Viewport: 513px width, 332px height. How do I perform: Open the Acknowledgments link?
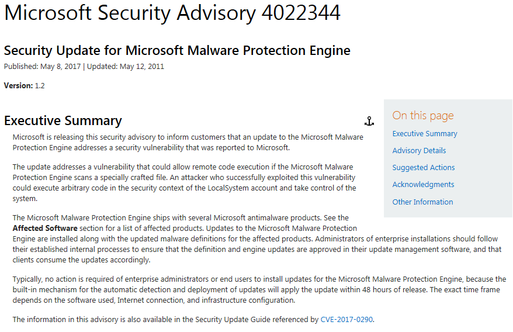pos(423,184)
